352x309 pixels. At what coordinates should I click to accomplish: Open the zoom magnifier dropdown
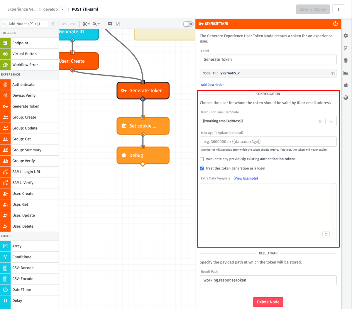pyautogui.click(x=96, y=24)
